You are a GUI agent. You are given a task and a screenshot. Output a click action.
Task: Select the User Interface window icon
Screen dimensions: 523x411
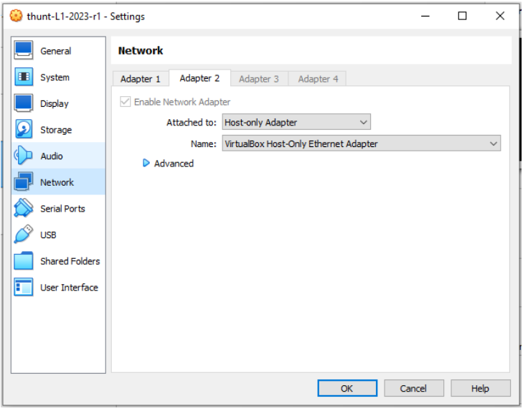[x=24, y=287]
